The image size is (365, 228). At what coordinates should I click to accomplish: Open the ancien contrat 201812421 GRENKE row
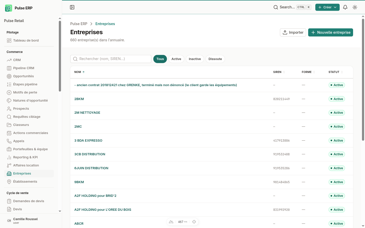(156, 85)
